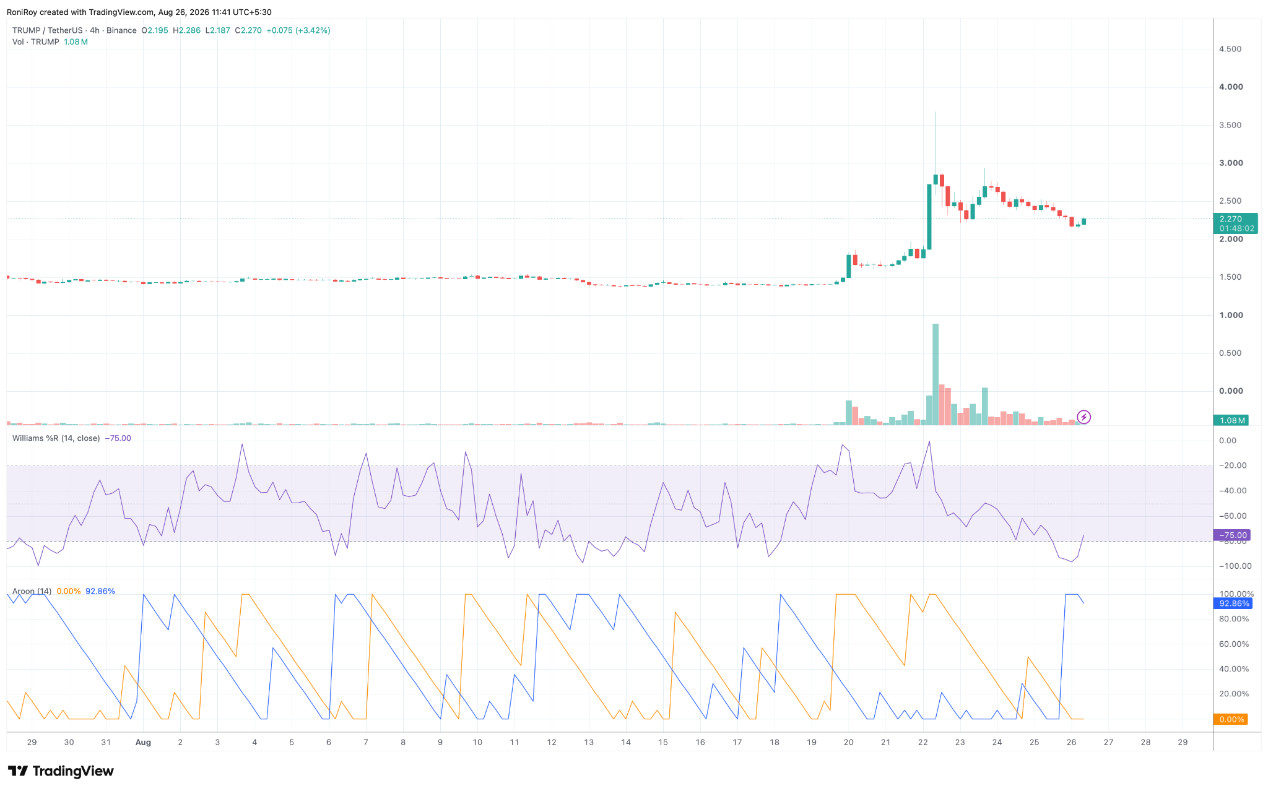Click the tallest green volume bar

[936, 374]
